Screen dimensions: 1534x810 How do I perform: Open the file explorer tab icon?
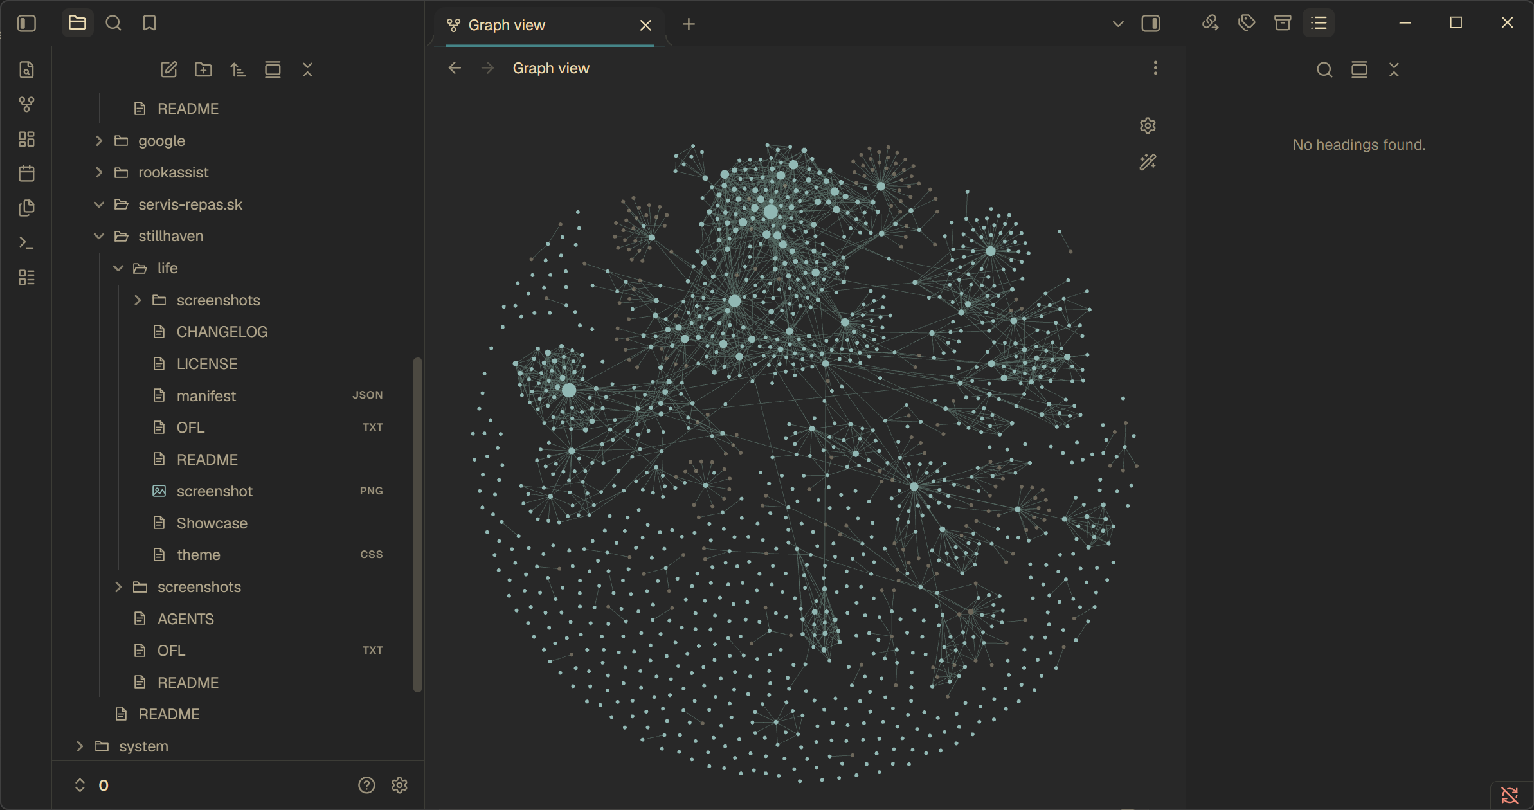point(77,24)
